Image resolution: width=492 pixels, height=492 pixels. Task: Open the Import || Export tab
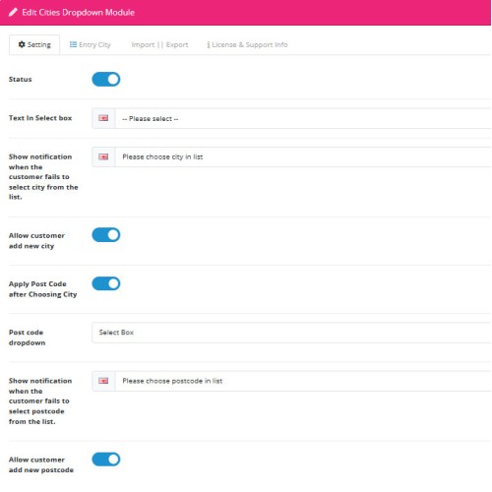(x=159, y=44)
